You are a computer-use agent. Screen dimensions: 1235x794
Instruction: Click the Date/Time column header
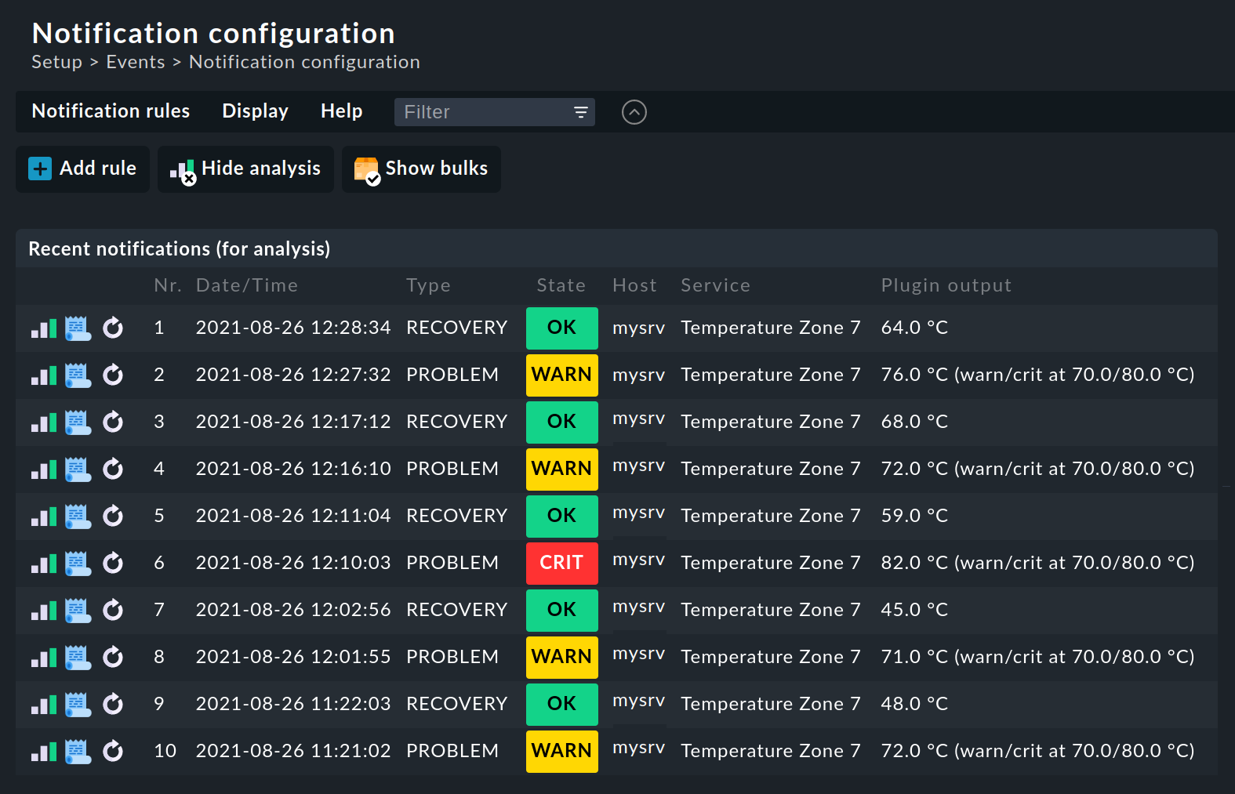(x=247, y=285)
